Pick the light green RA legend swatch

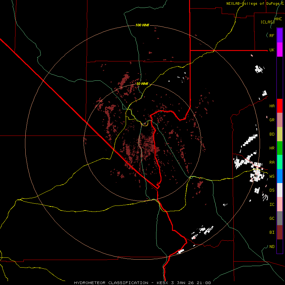click(280, 162)
